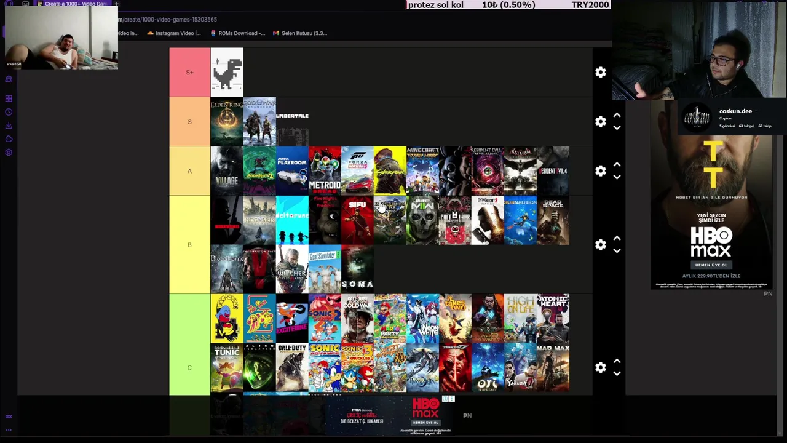The height and width of the screenshot is (443, 787).
Task: Move the C tier row up
Action: (x=617, y=362)
